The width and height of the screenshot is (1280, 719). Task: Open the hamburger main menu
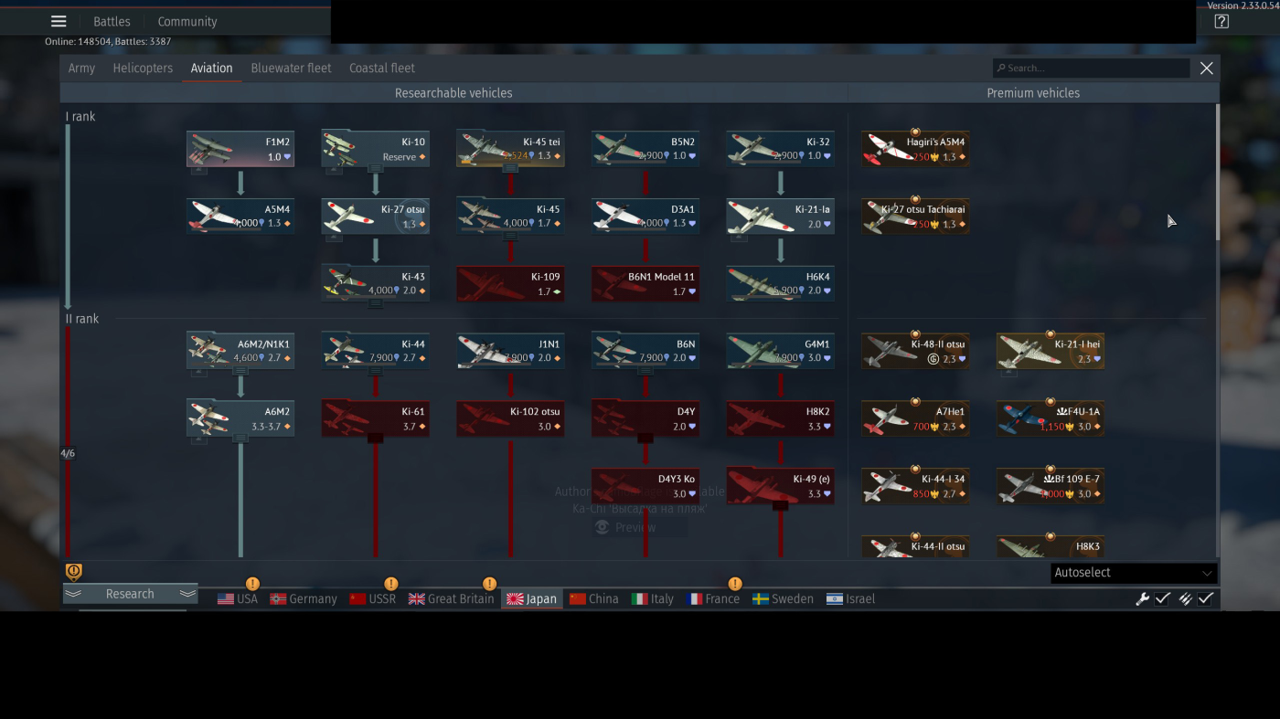pyautogui.click(x=59, y=22)
